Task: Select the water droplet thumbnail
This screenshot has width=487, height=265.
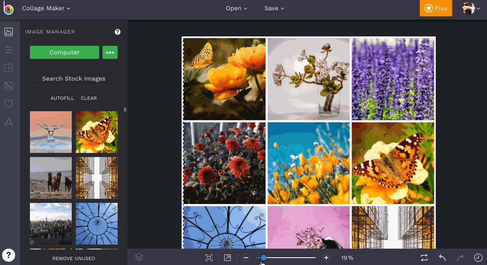Action: tap(50, 132)
